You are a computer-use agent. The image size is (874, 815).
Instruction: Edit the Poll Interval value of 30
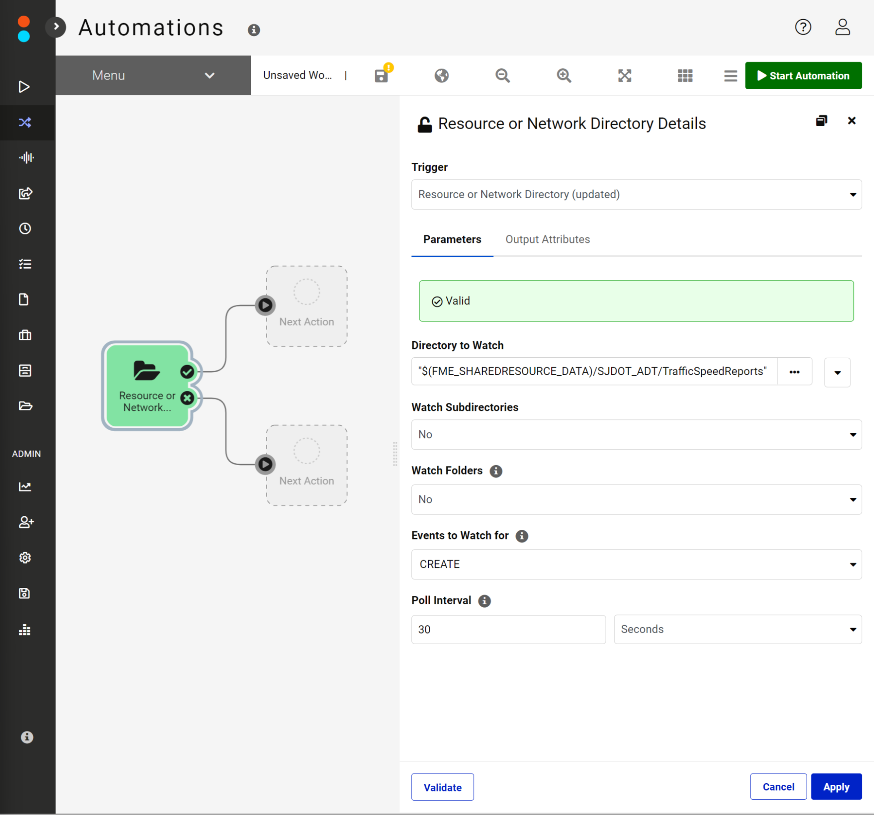pos(508,629)
